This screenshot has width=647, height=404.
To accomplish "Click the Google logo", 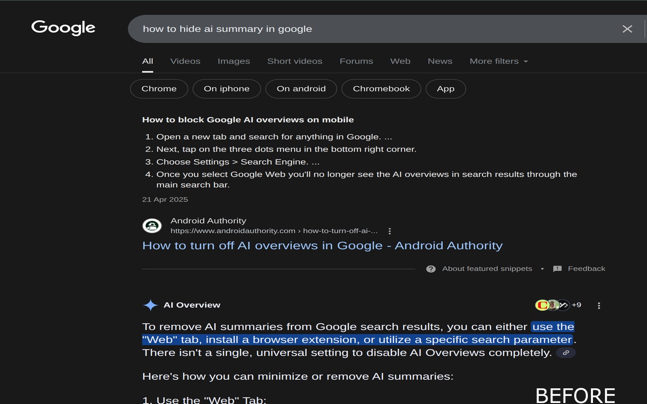I will tap(63, 28).
